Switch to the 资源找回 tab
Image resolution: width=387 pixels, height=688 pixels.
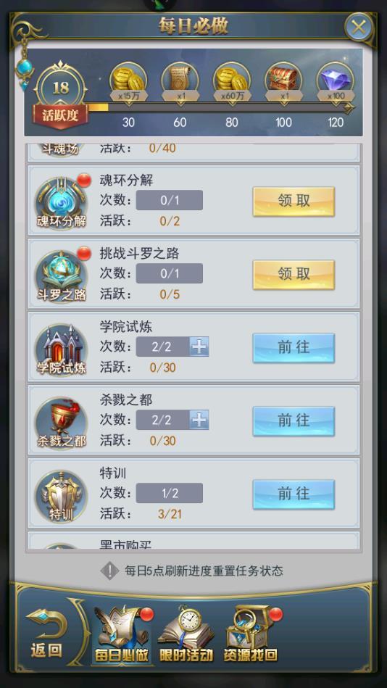pos(251,634)
